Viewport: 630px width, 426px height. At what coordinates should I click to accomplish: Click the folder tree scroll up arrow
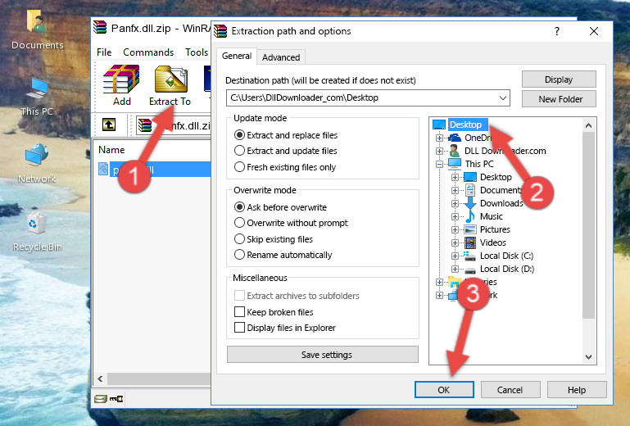(588, 125)
